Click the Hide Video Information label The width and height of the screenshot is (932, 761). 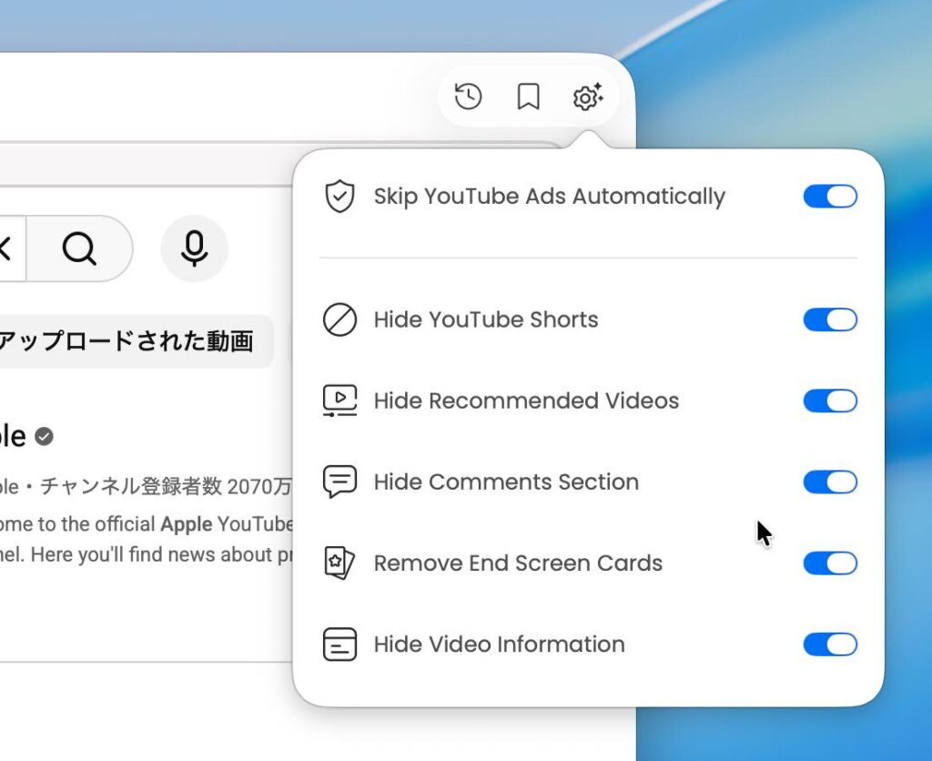[499, 644]
